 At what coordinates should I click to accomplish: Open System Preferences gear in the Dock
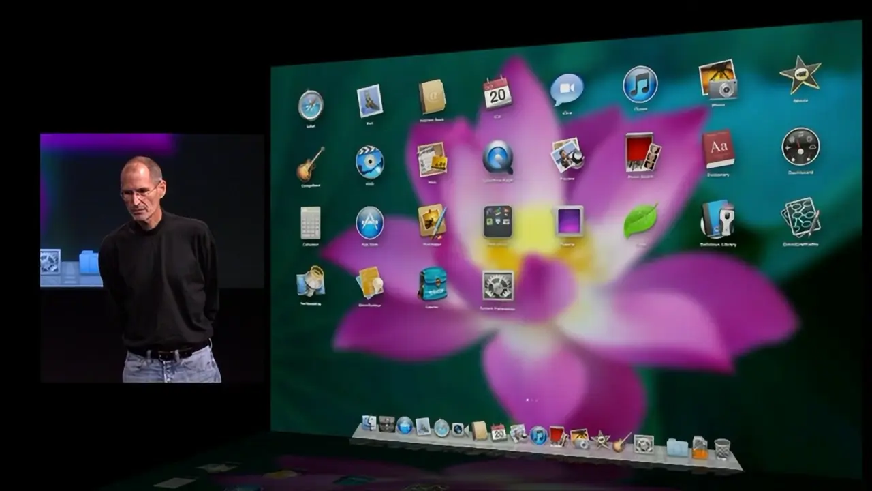point(644,444)
